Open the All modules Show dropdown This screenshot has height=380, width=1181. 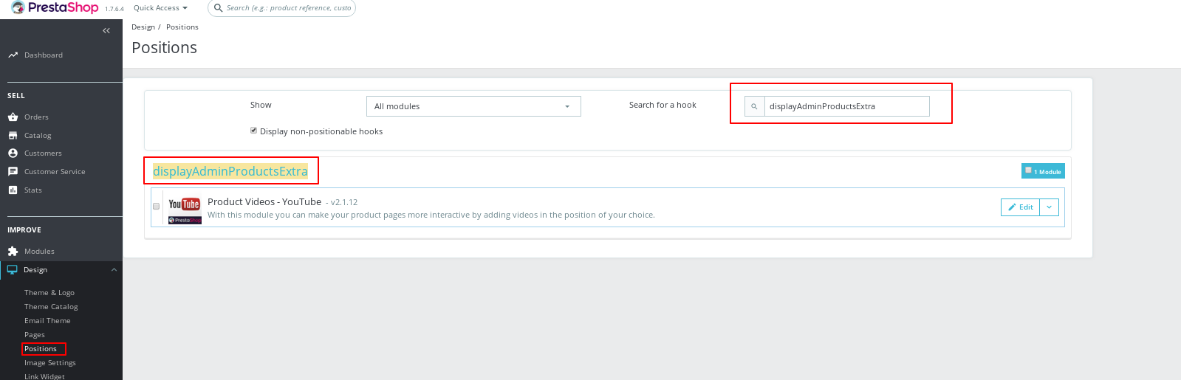pyautogui.click(x=473, y=106)
